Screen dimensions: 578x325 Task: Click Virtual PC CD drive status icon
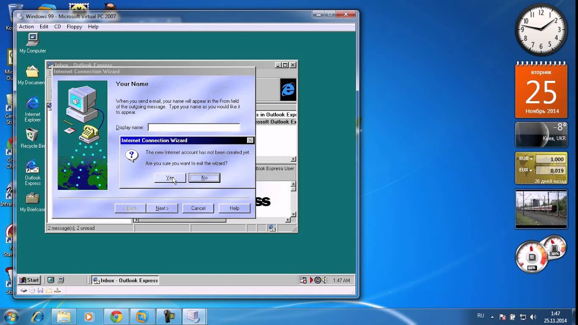click(x=32, y=290)
